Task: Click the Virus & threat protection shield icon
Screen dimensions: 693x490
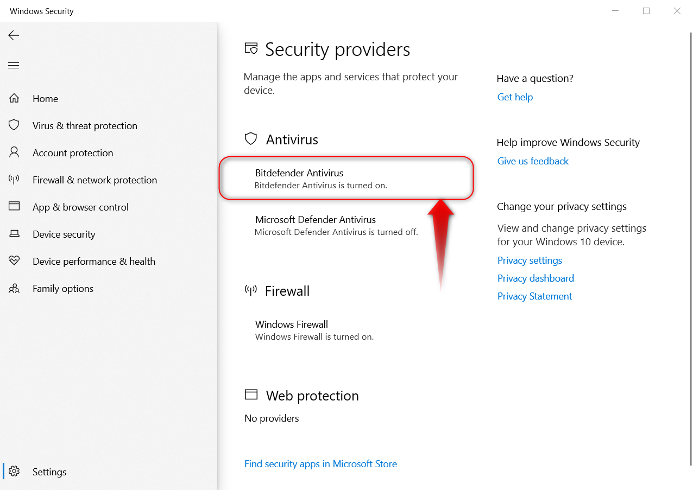Action: coord(14,125)
